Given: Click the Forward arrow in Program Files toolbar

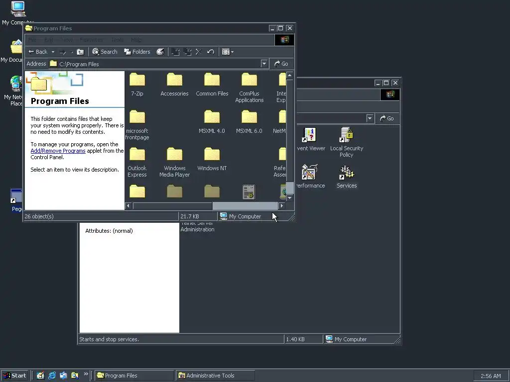Looking at the screenshot, I should pyautogui.click(x=63, y=52).
